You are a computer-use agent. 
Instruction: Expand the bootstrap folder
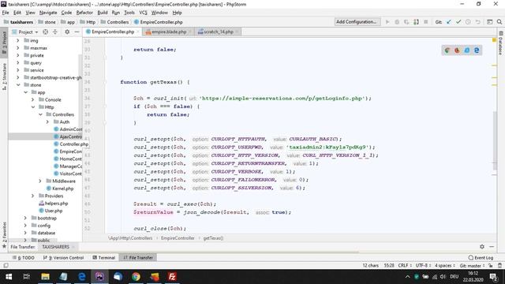[x=25, y=218]
